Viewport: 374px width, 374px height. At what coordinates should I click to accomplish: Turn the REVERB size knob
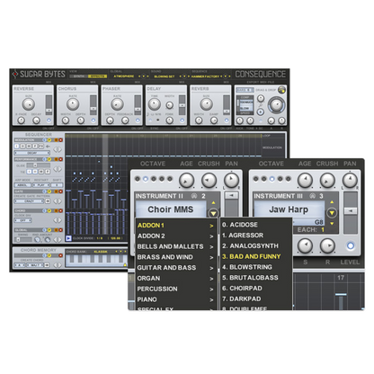[206, 104]
